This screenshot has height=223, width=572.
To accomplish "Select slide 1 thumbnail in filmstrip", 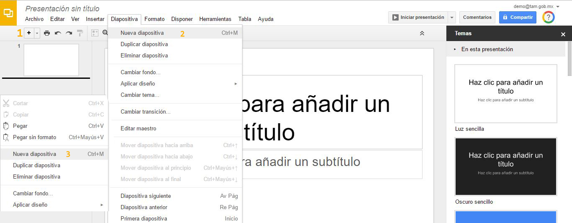I will coord(51,60).
